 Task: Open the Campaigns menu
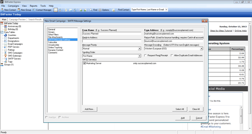(x=13, y=6)
